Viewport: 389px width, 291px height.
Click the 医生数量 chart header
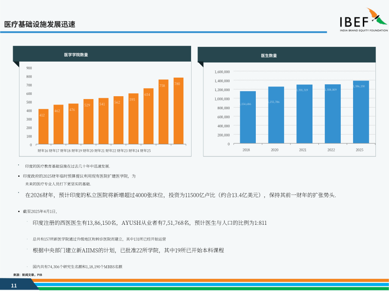(287, 55)
